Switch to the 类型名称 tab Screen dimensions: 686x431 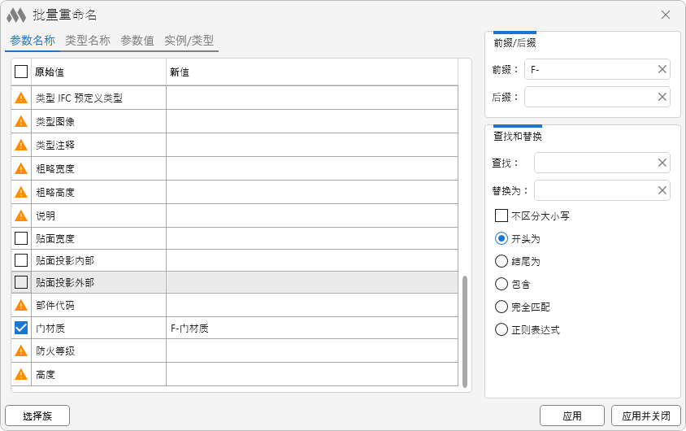pyautogui.click(x=87, y=41)
